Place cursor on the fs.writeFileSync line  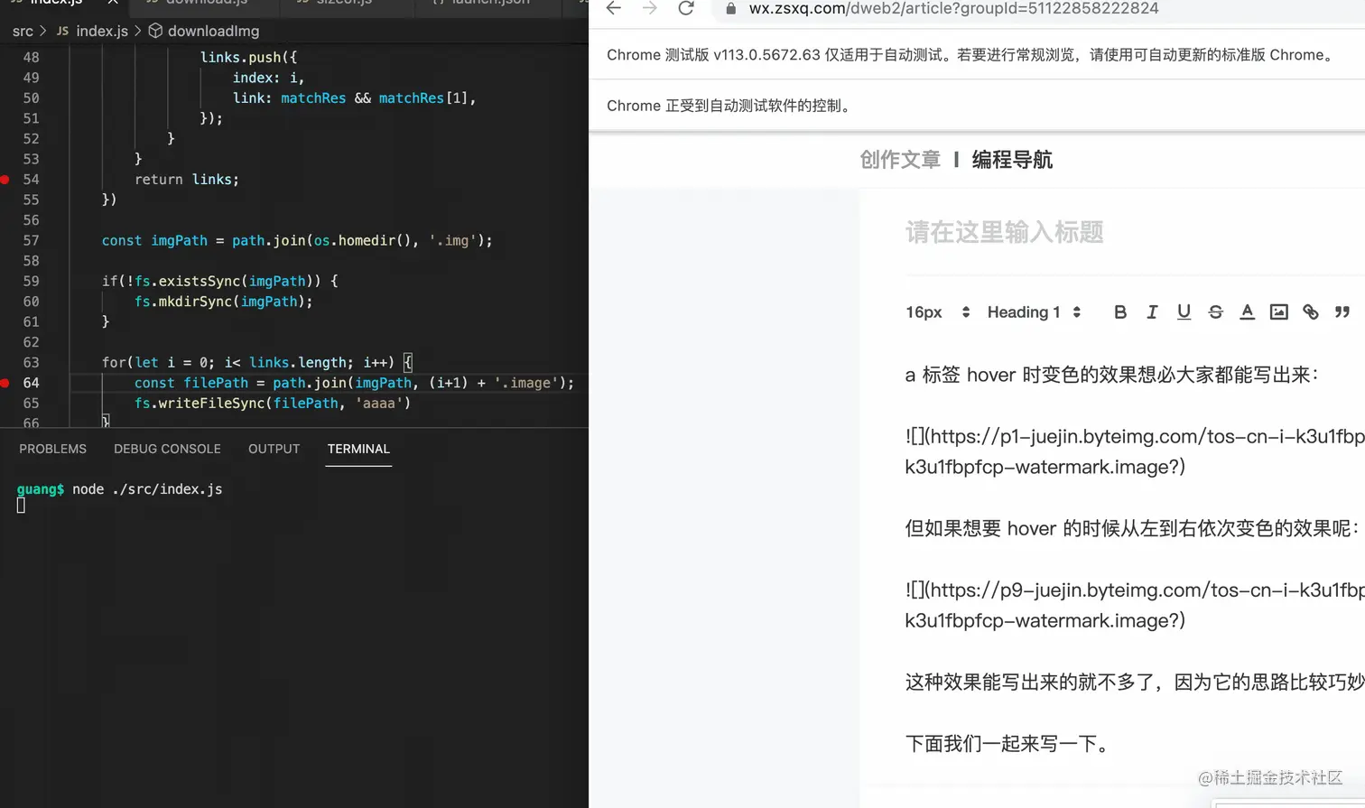(x=273, y=404)
